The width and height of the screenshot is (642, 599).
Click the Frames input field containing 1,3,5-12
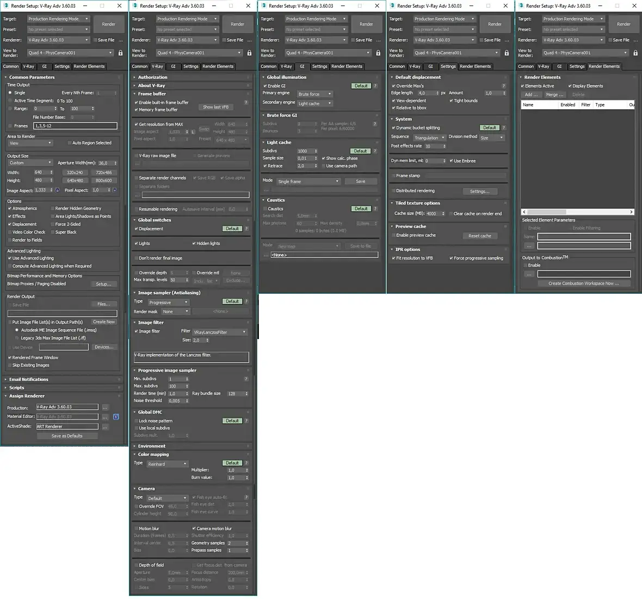75,126
